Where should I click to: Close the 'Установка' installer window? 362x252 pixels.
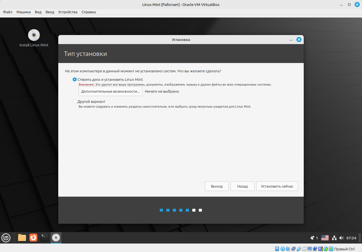299,40
